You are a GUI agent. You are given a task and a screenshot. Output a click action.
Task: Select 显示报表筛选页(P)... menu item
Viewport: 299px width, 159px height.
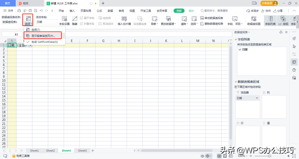[43, 35]
